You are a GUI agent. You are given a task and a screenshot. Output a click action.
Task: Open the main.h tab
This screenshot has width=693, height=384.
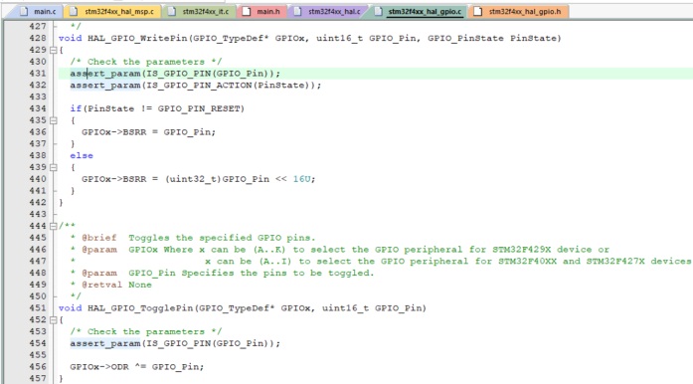(x=262, y=12)
